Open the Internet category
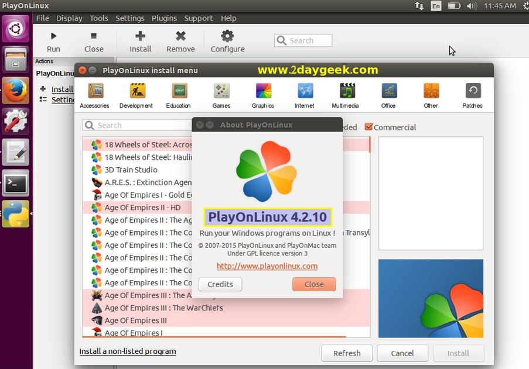Viewport: 529px width, 369px height. coord(304,96)
